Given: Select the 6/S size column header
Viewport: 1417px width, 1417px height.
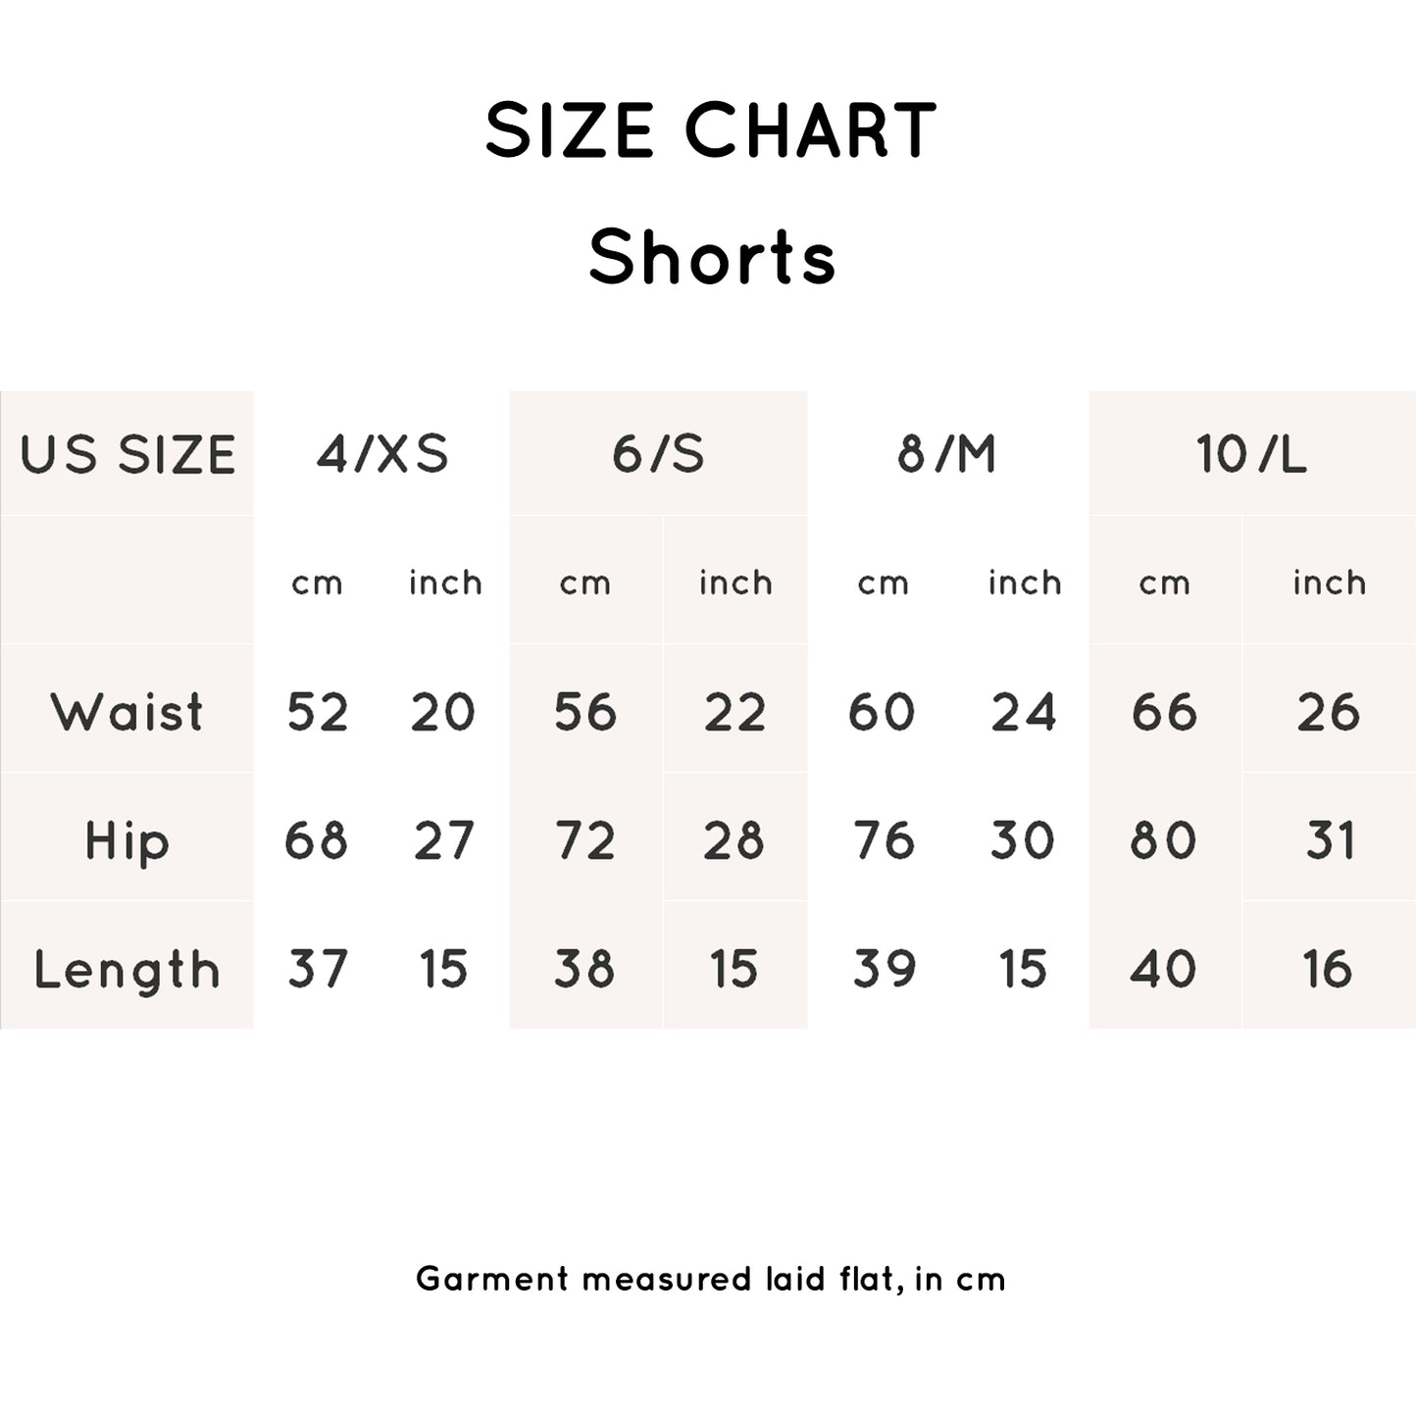Looking at the screenshot, I should 658,454.
